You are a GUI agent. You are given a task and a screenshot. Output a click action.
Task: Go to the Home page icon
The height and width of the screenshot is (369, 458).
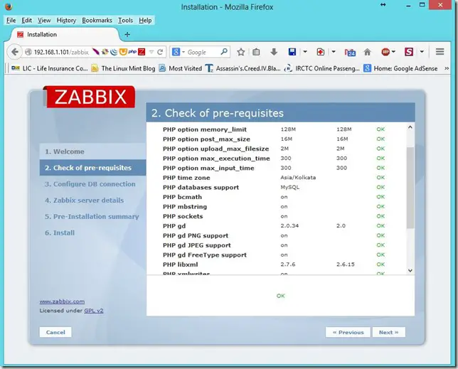point(367,52)
